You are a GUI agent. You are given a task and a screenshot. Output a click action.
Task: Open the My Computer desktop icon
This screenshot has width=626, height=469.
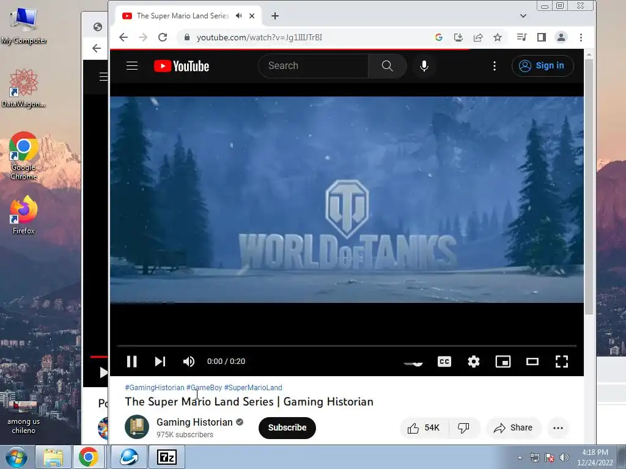click(x=24, y=26)
